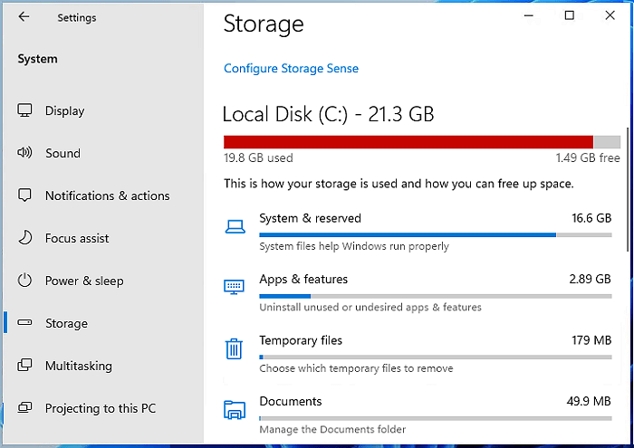Click the Sound speaker icon
The height and width of the screenshot is (448, 634).
pyautogui.click(x=25, y=153)
